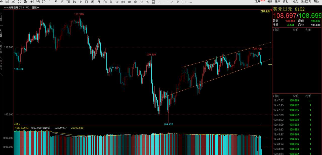Click the 109.728 peak label

coord(257,49)
